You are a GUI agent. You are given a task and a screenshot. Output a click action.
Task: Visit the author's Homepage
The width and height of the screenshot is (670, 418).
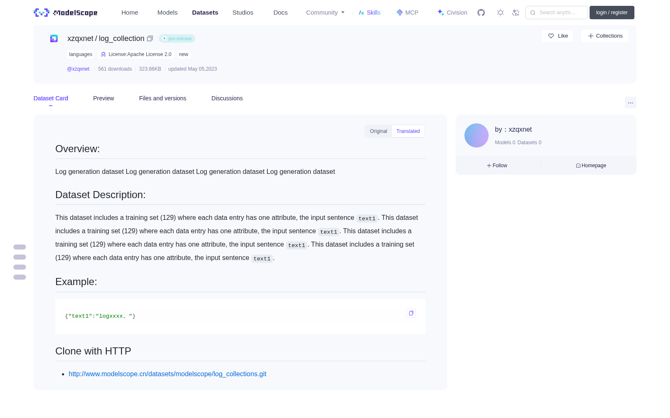(x=591, y=166)
